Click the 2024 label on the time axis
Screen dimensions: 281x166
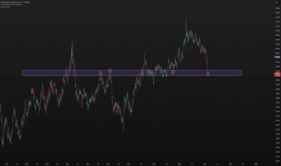coord(154,164)
